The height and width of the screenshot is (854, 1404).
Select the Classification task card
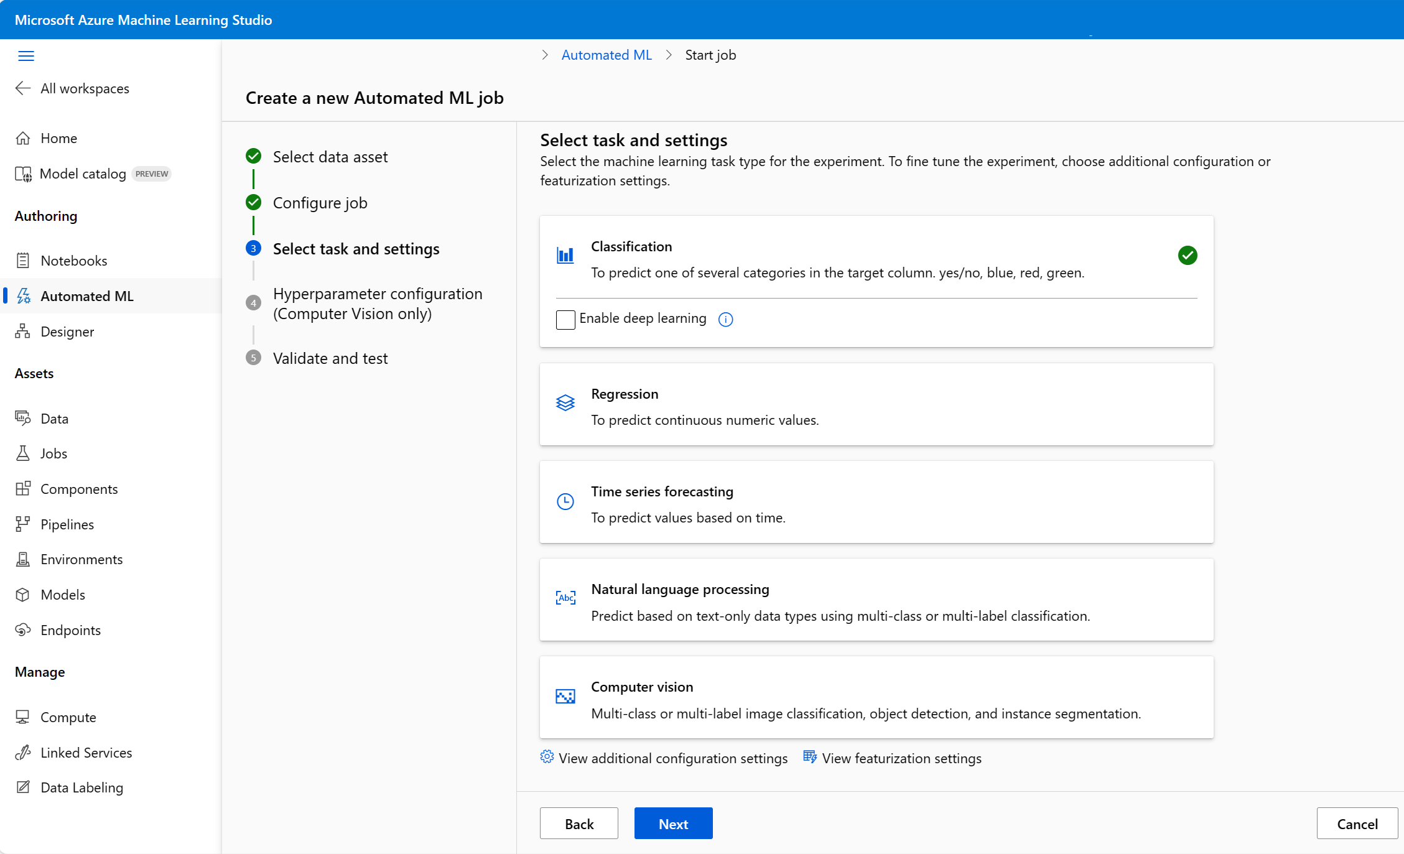click(876, 282)
